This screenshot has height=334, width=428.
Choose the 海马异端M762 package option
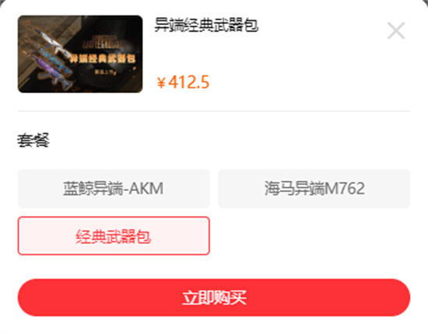tap(314, 189)
